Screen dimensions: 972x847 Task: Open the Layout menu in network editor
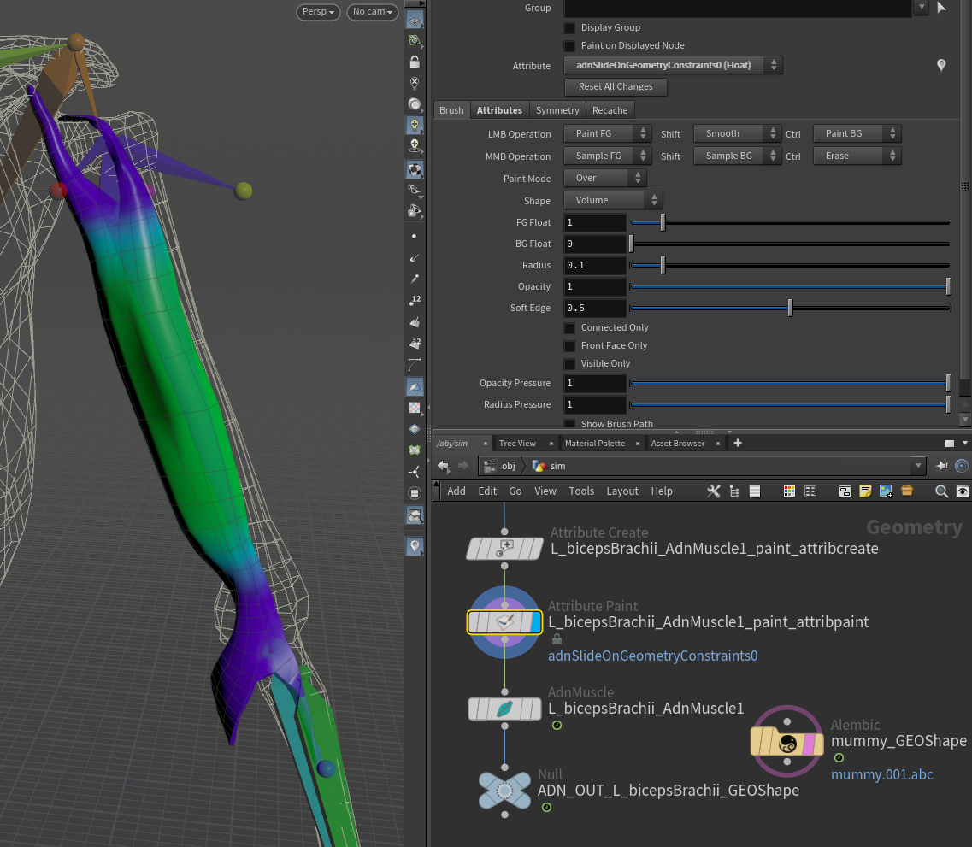[x=622, y=491]
